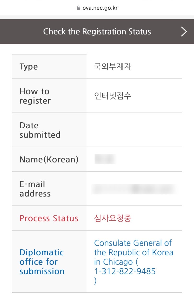Tap the phone number 1-312-822-9485
194x302 pixels.
[125, 271]
